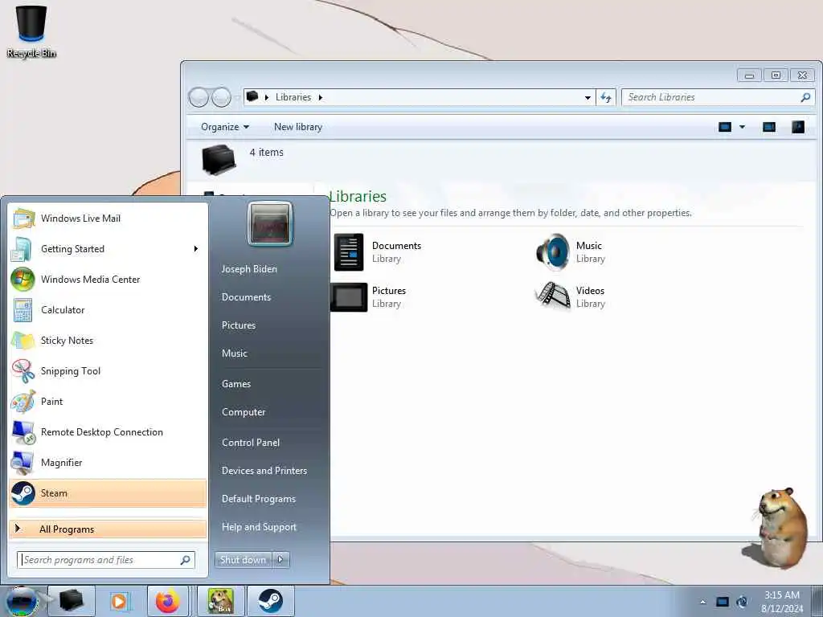This screenshot has width=823, height=617.
Task: Launch Getting Started icon
Action: pyautogui.click(x=23, y=249)
